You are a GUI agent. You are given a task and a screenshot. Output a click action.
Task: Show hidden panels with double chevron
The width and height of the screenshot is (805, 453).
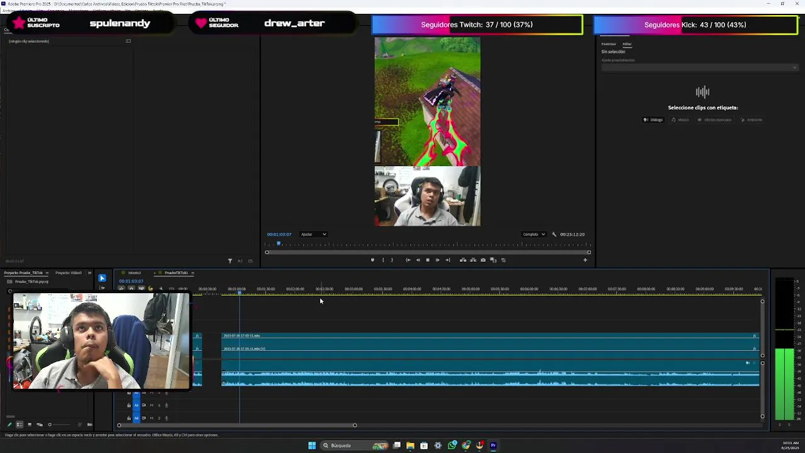point(89,273)
